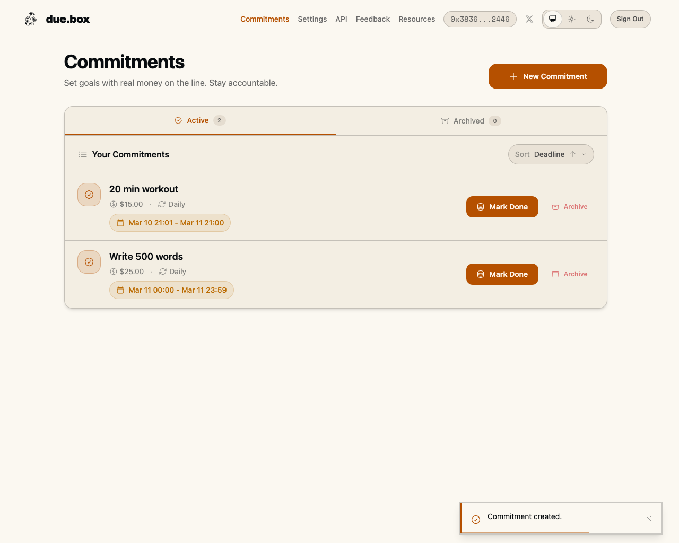
Task: Expand the wallet address 0x3836...2446 chip
Action: (480, 19)
